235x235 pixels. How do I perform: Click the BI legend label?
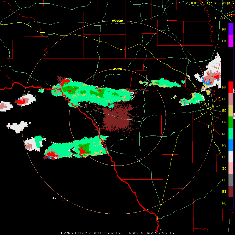(224, 192)
